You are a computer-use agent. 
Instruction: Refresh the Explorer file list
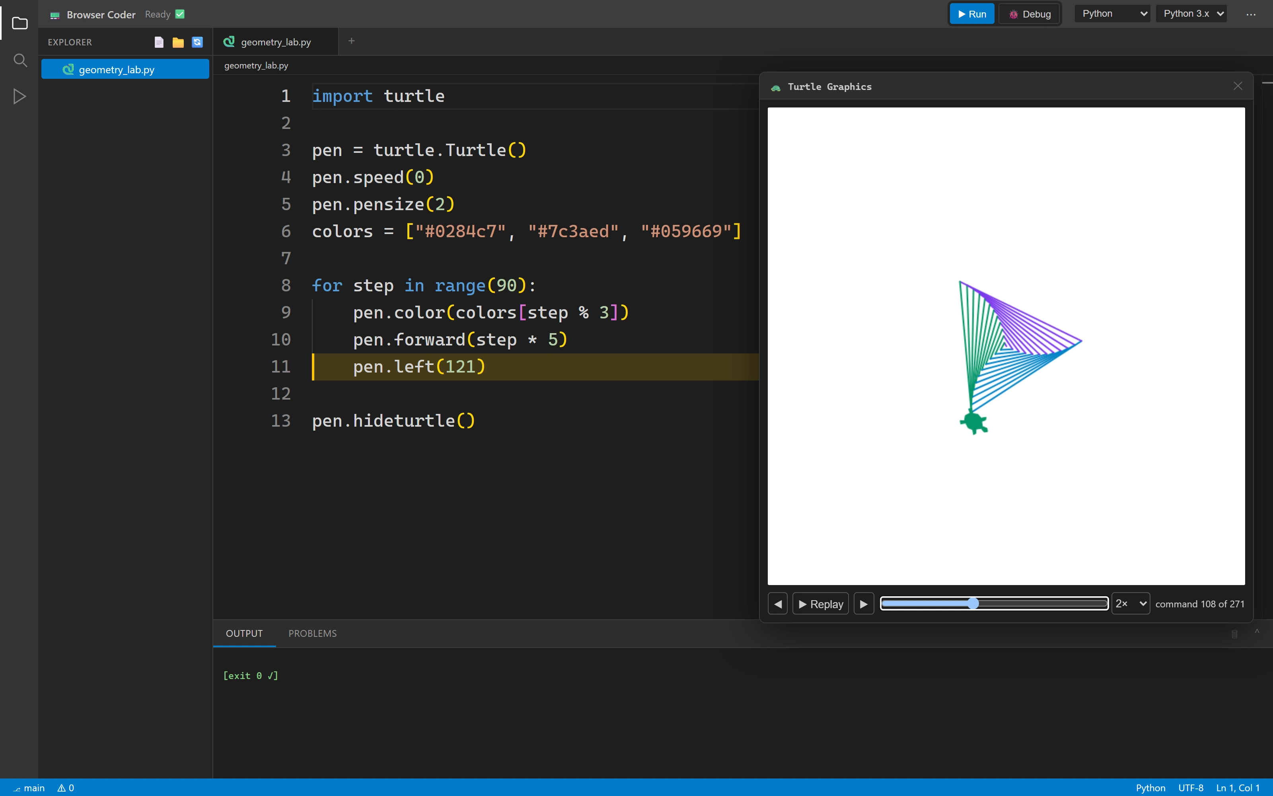click(x=197, y=42)
